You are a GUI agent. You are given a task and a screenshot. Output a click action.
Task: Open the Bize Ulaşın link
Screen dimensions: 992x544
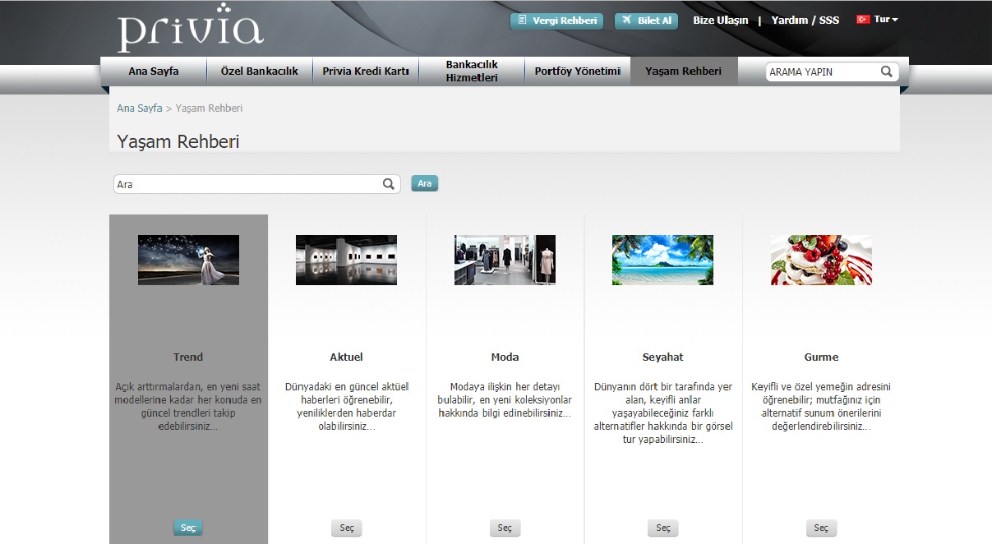[x=720, y=21]
